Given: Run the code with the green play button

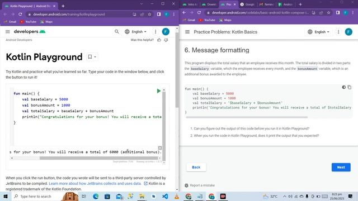Looking at the screenshot, I should tap(159, 91).
